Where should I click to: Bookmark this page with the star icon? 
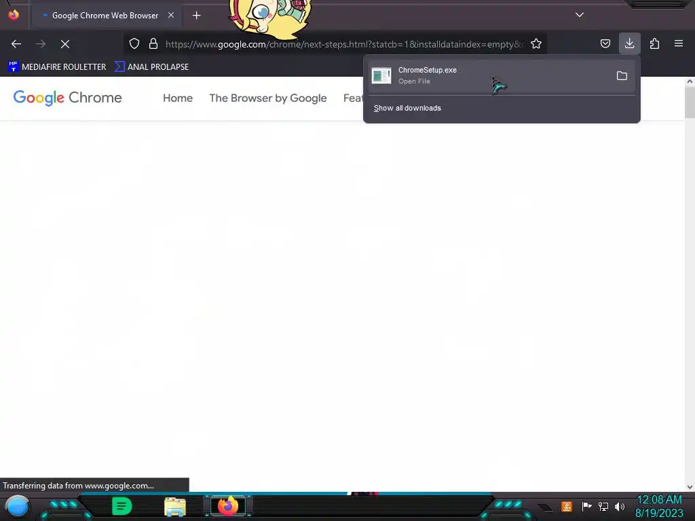pyautogui.click(x=536, y=43)
